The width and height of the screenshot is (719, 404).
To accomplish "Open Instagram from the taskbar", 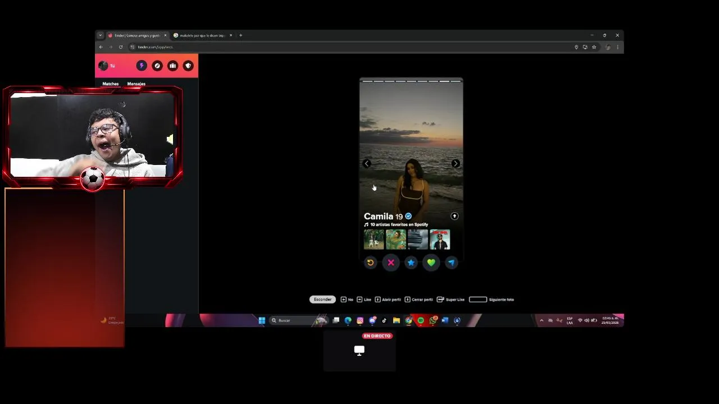I will point(360,320).
